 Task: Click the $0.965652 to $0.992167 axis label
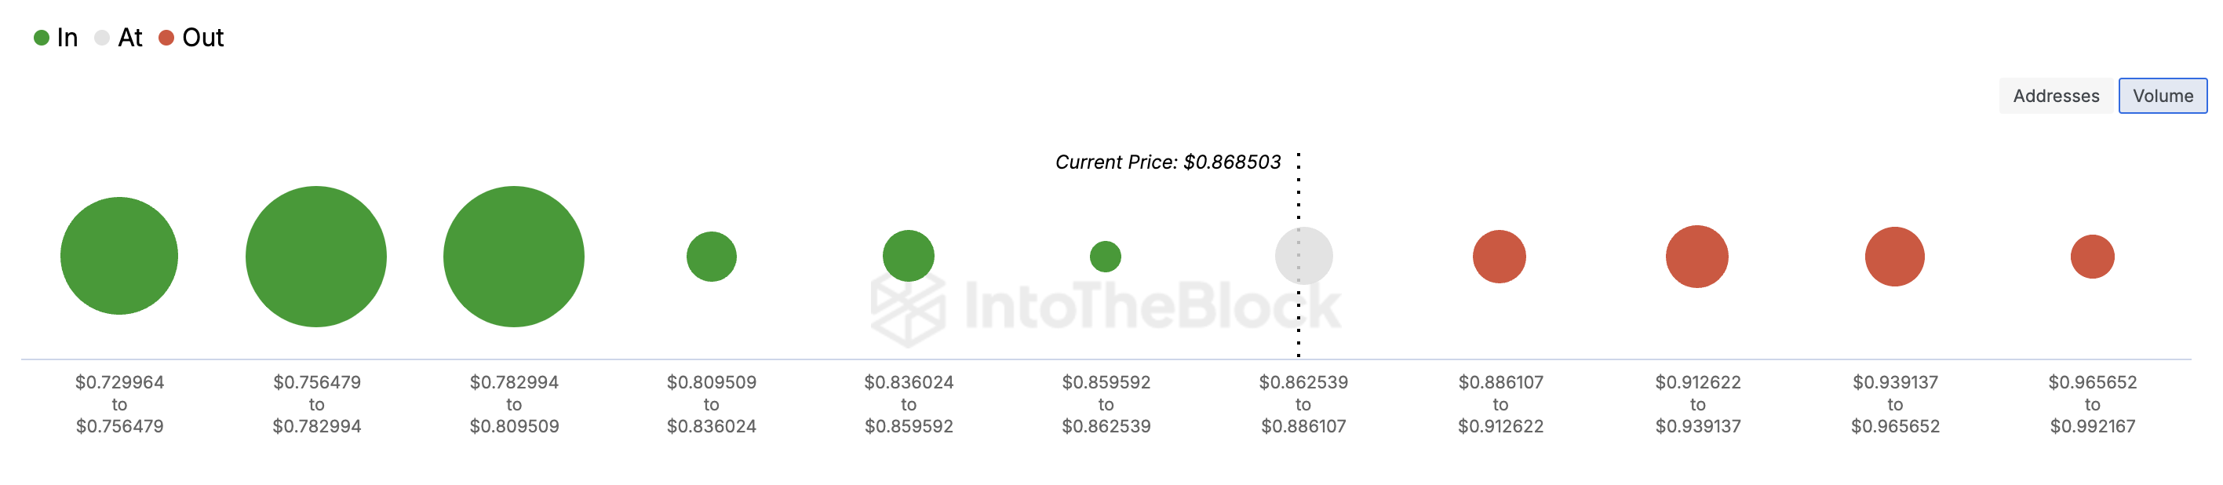coord(2093,404)
